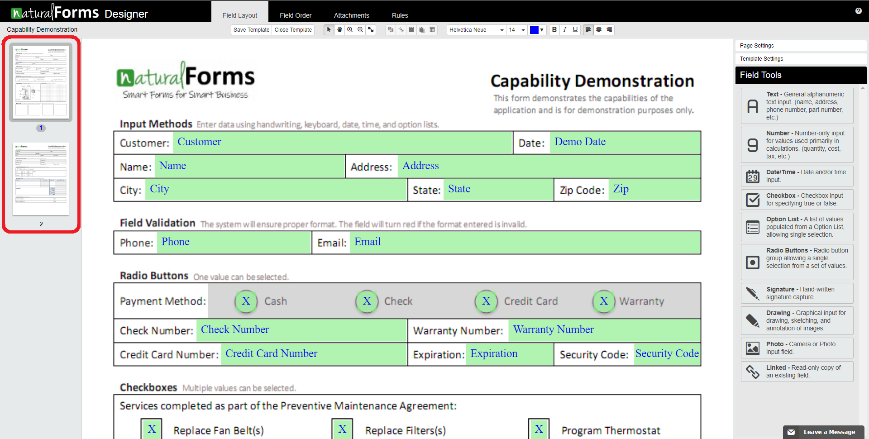Image resolution: width=869 pixels, height=439 pixels.
Task: Select page 1 thumbnail
Action: tap(41, 82)
